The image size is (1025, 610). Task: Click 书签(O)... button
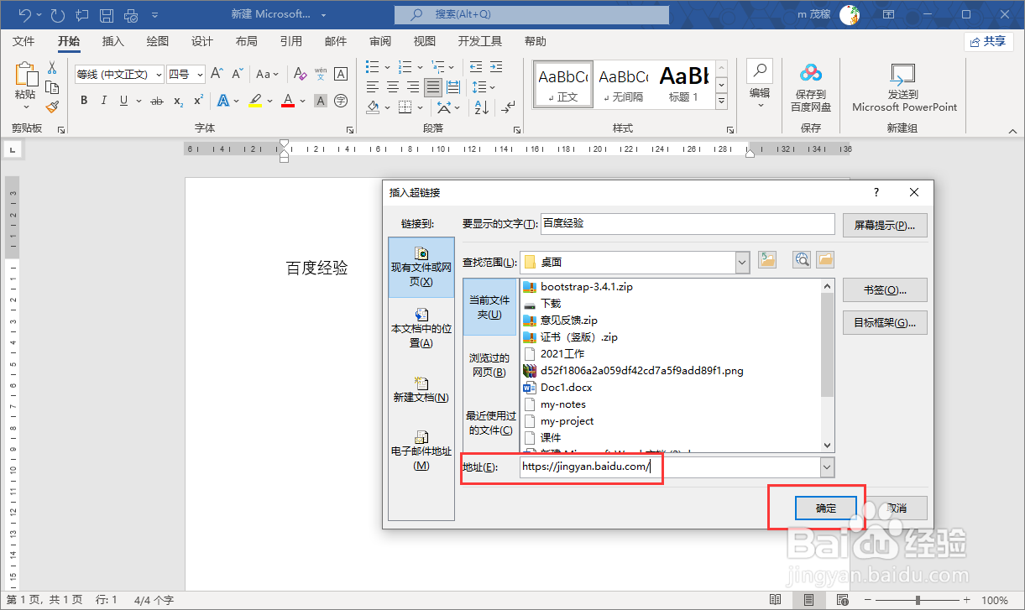885,290
